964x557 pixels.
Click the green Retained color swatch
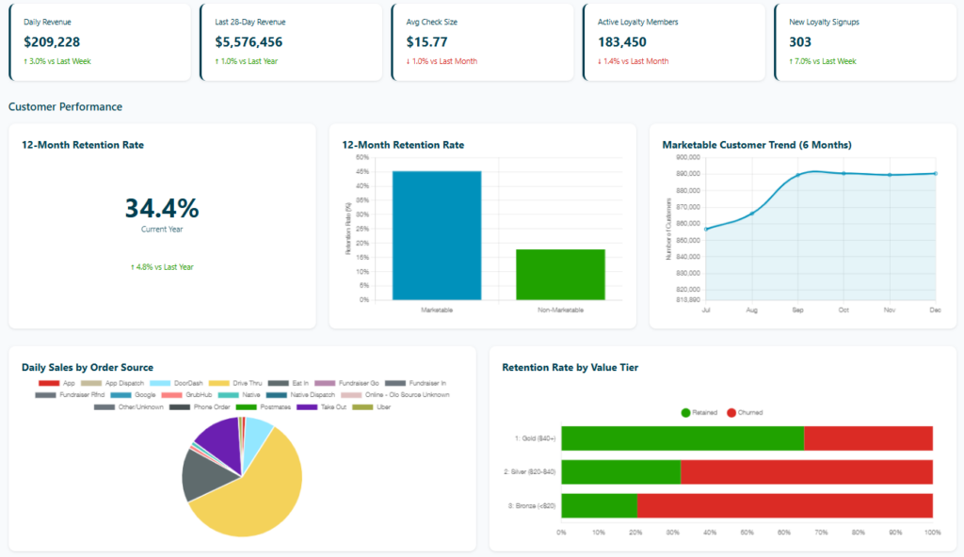(x=685, y=412)
